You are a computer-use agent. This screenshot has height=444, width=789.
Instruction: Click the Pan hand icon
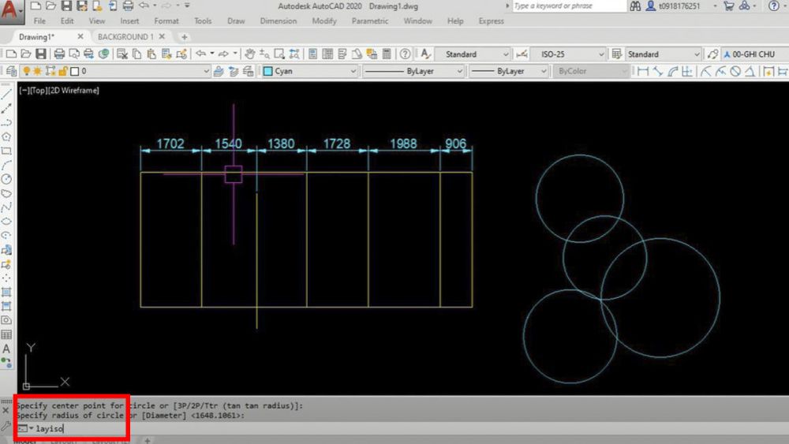coord(249,54)
